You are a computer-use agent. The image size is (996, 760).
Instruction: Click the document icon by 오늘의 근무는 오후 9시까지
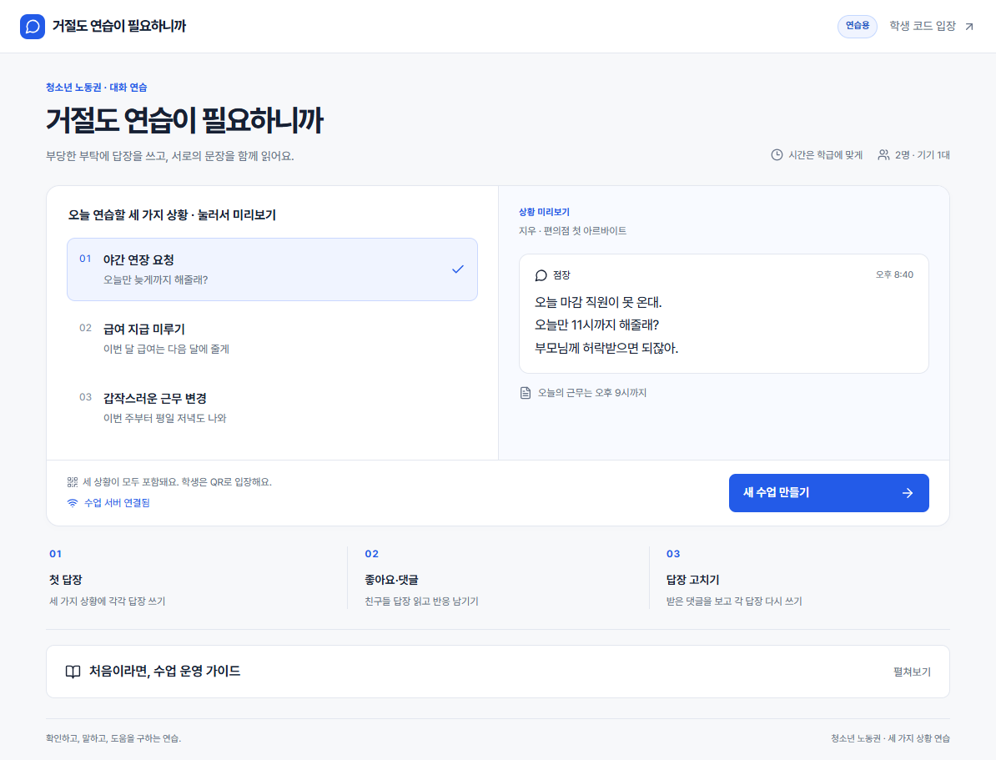pos(526,393)
